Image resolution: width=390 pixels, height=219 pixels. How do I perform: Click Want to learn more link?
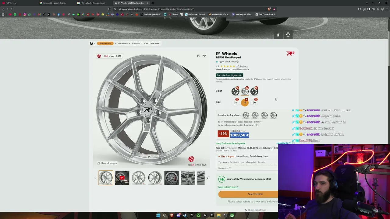[228, 187]
